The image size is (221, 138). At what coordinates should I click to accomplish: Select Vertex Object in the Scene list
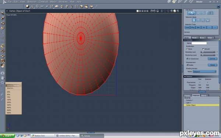coord(201,105)
